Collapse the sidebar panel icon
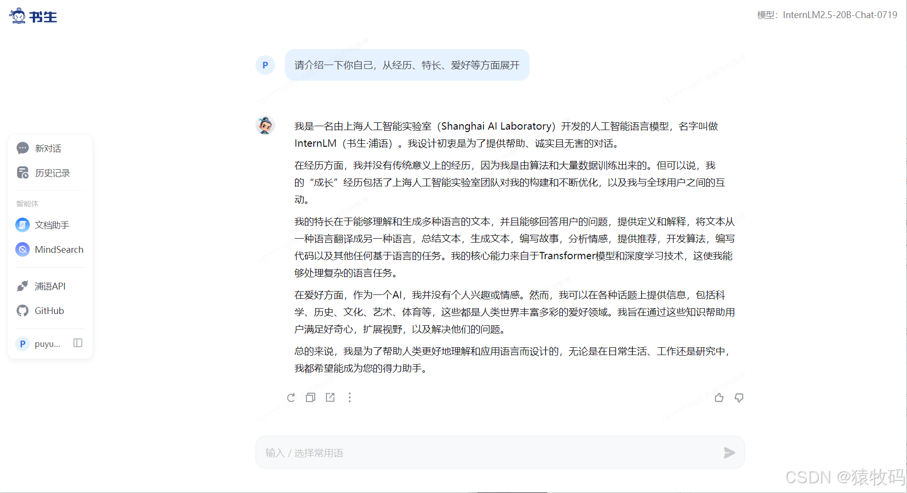 click(x=78, y=343)
